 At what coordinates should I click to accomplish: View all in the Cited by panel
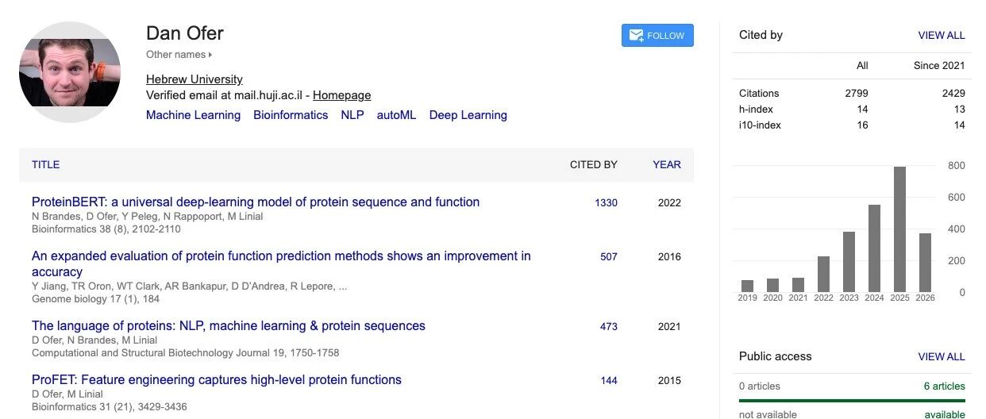coord(942,36)
